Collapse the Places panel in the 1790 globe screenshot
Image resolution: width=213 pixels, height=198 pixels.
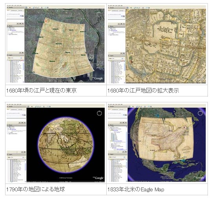click(x=8, y=125)
